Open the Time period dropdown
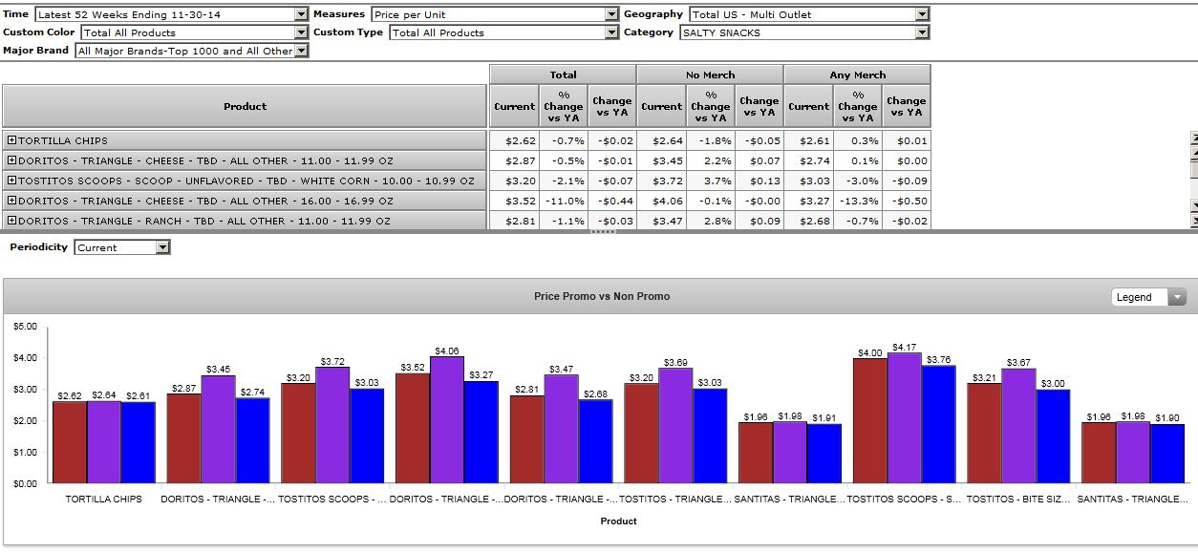 point(301,14)
